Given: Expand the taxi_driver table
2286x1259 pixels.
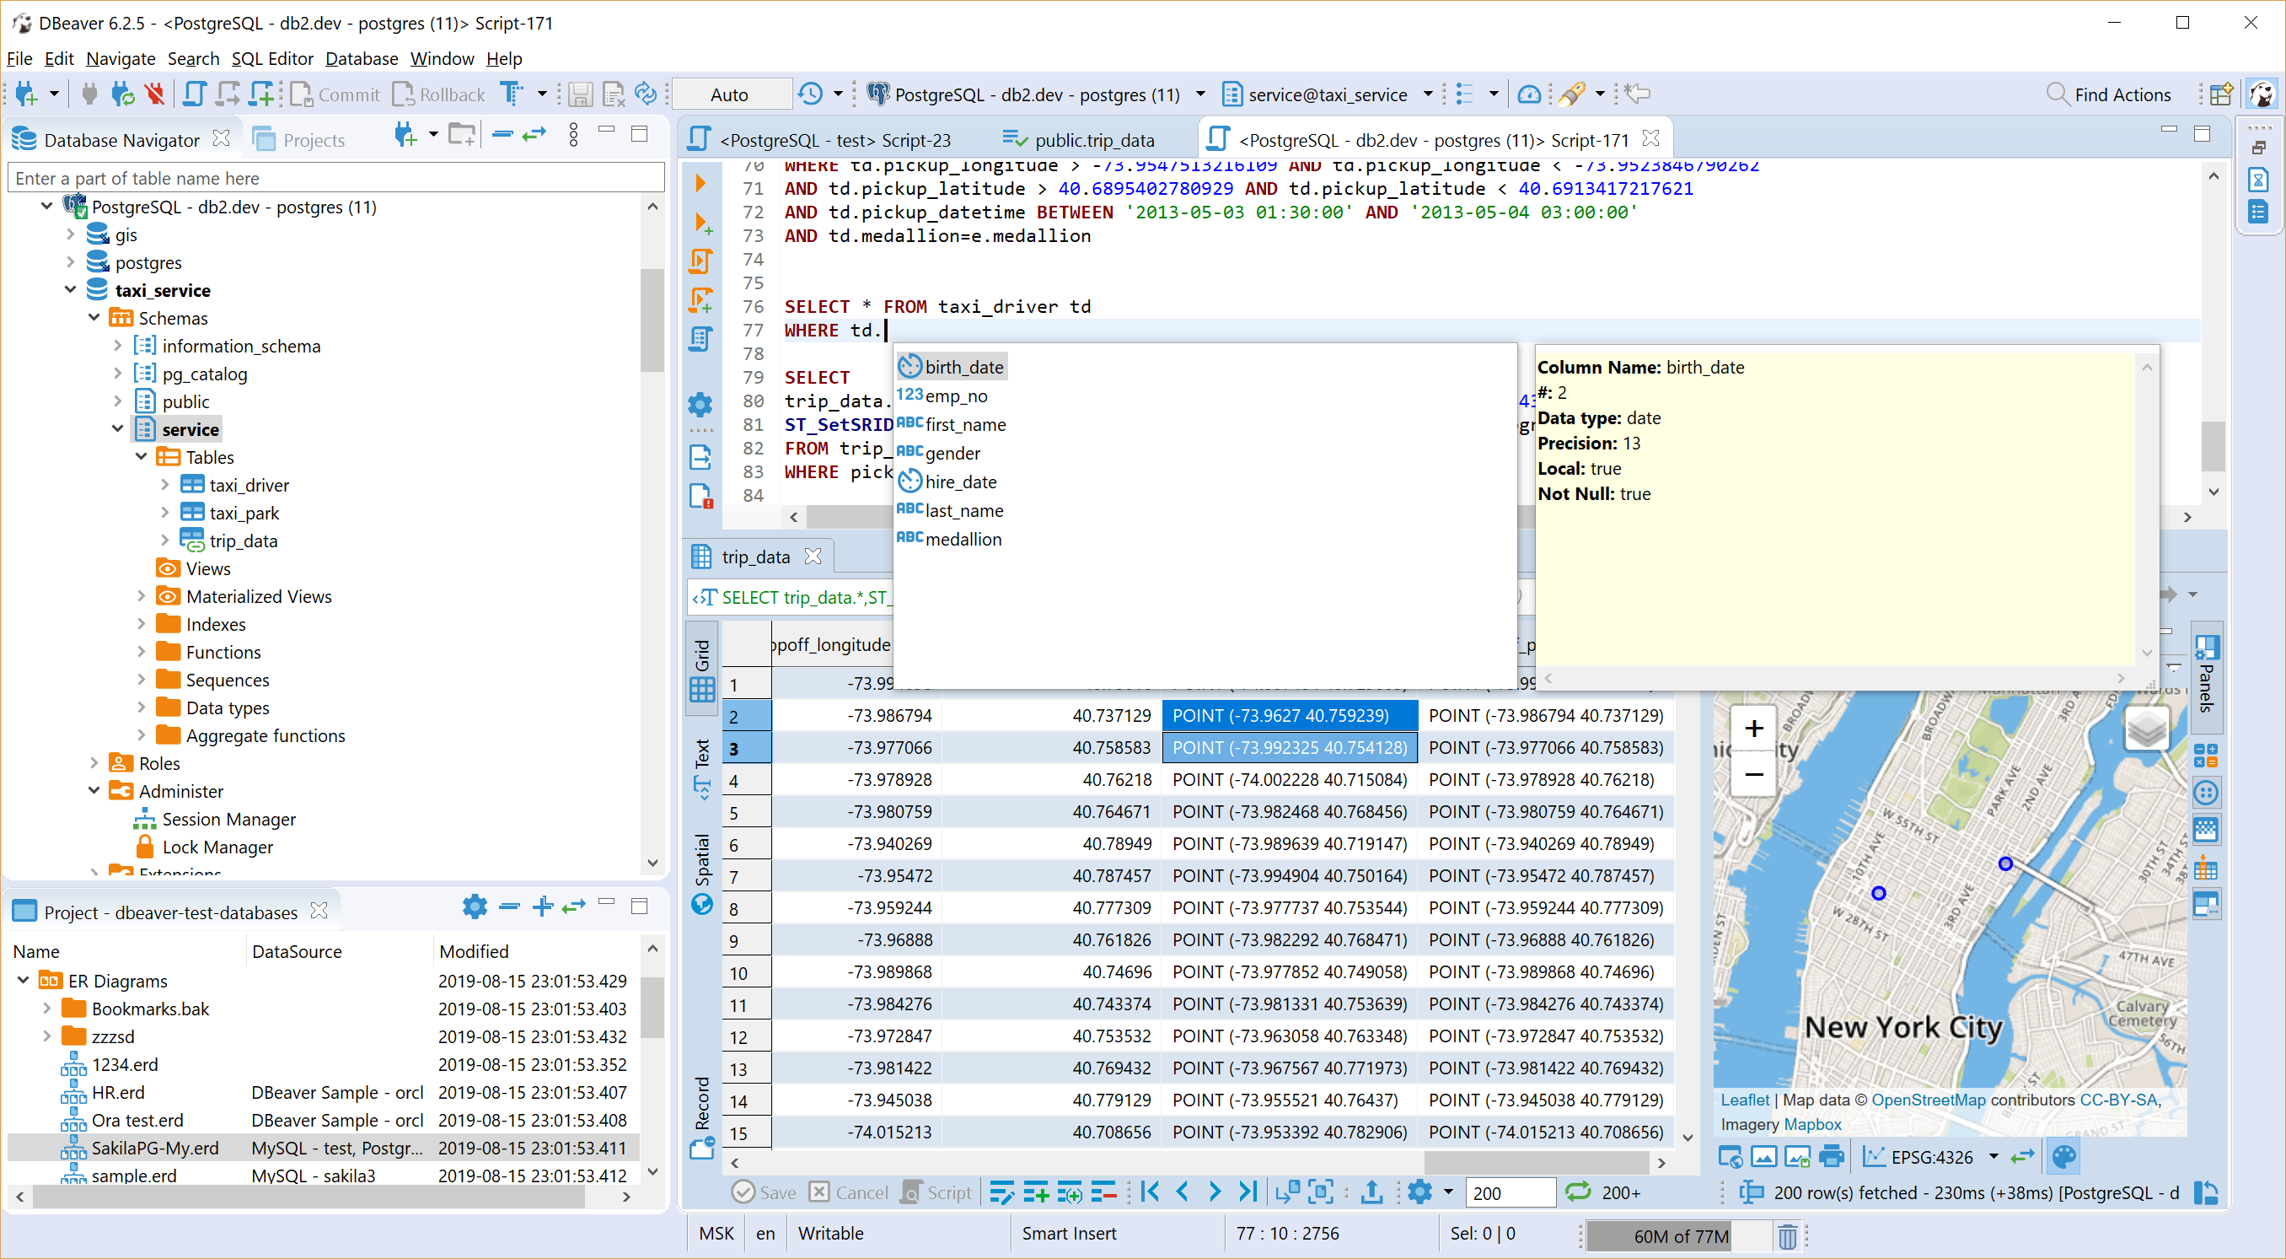Looking at the screenshot, I should tap(165, 485).
